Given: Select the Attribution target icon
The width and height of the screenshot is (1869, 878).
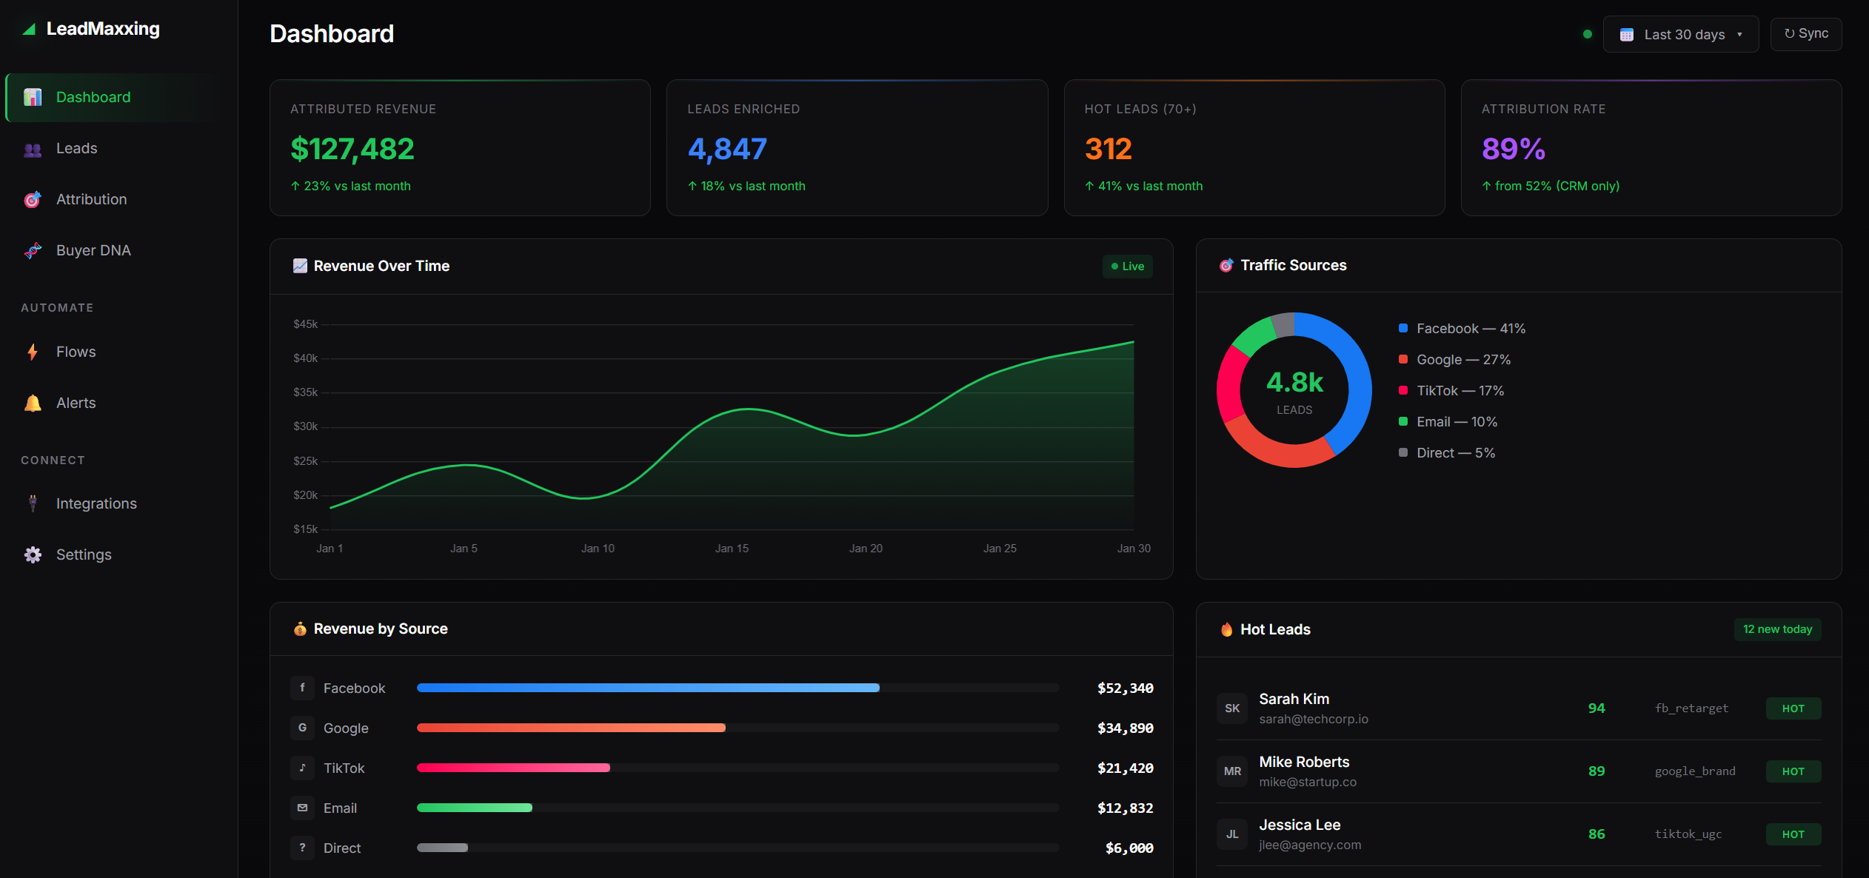Looking at the screenshot, I should coord(33,199).
